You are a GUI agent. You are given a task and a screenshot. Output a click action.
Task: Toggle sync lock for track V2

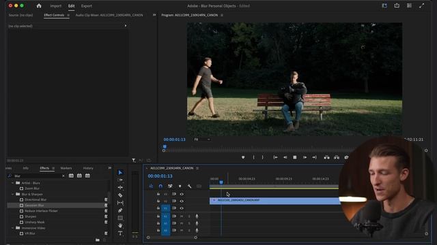pos(174,201)
